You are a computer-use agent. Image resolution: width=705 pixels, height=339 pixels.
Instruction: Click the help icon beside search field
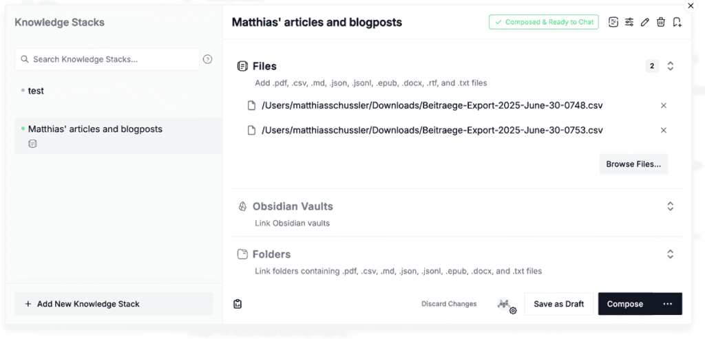[x=208, y=59]
